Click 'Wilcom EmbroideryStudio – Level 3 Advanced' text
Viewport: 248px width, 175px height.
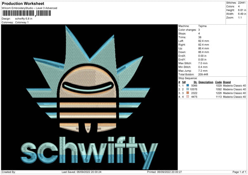coord(29,8)
